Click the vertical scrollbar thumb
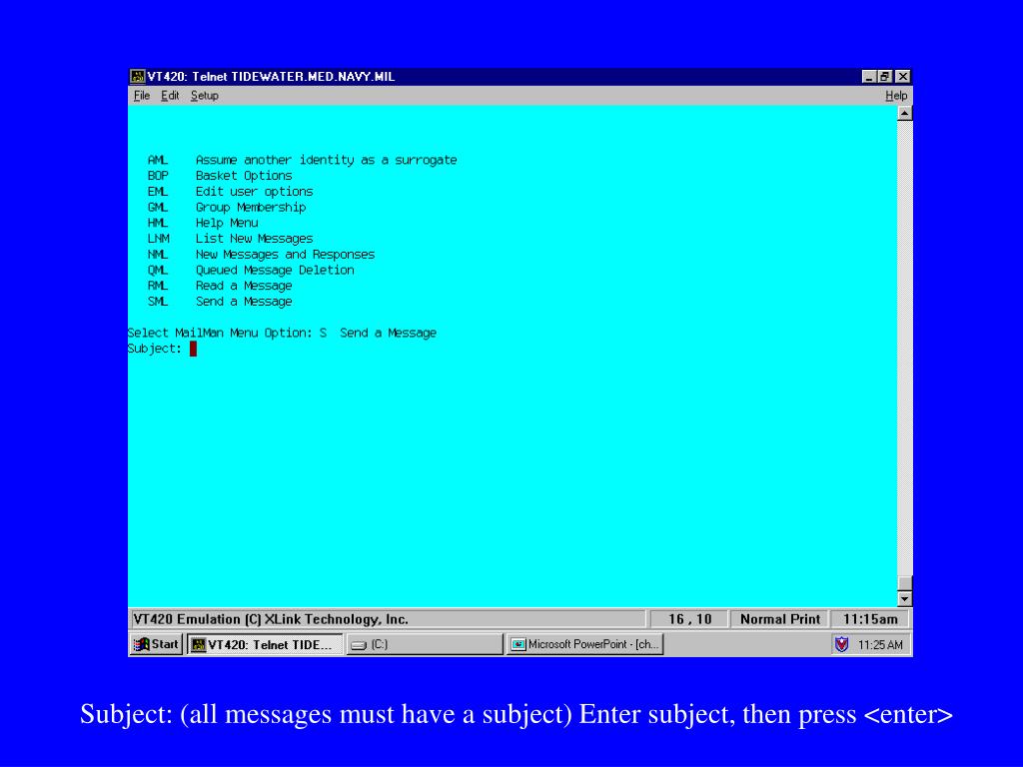Viewport: 1023px width, 767px height. pos(904,582)
